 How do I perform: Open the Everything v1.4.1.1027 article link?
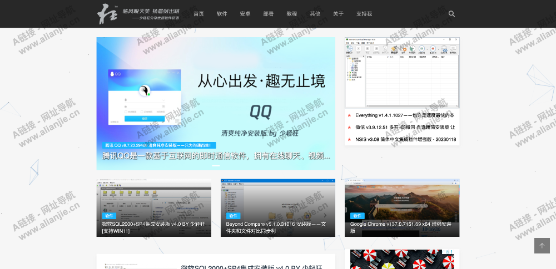point(405,115)
